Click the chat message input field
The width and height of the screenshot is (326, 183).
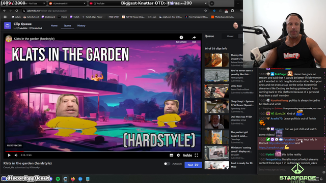(289, 169)
